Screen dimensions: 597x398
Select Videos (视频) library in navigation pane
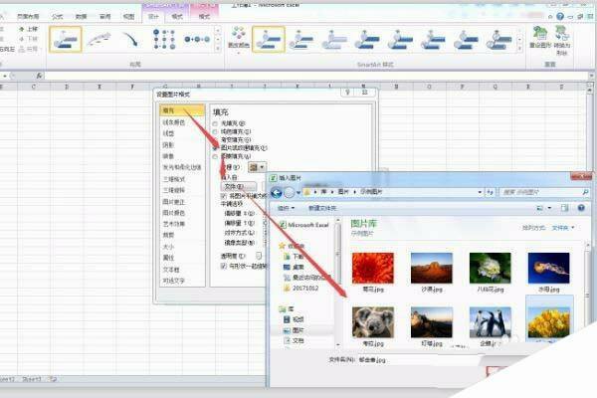[294, 319]
